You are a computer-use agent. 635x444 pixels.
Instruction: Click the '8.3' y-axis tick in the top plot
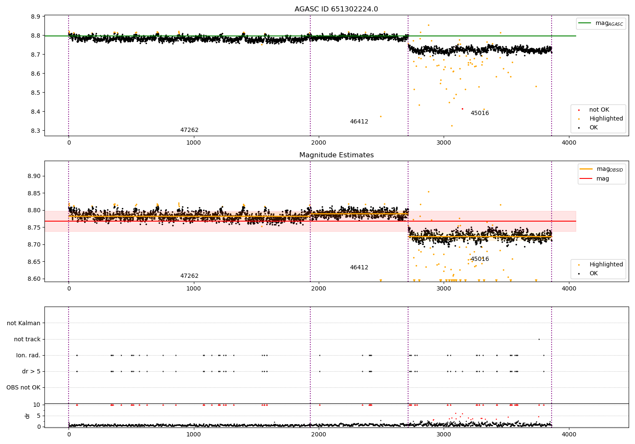36,131
